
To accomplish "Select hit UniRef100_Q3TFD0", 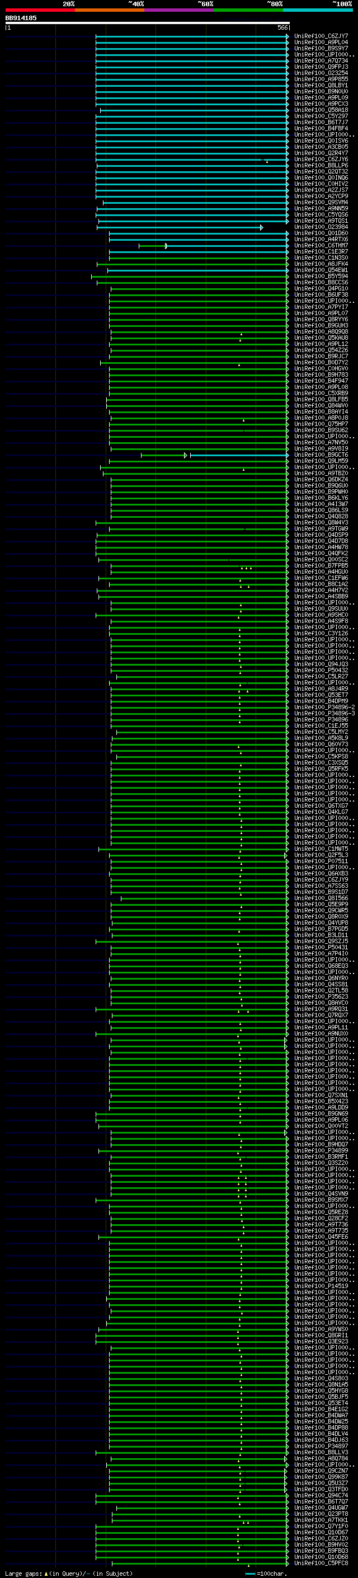I will [x=321, y=1489].
